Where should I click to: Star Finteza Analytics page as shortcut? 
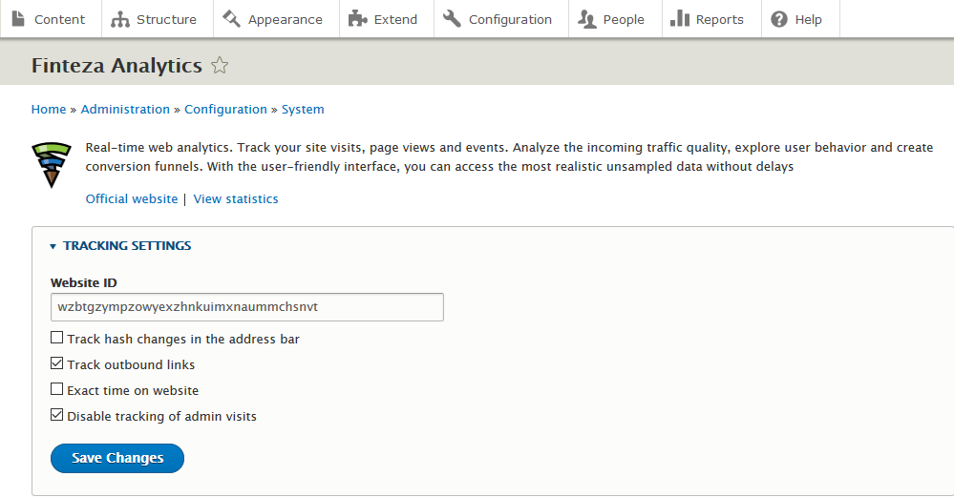tap(220, 66)
